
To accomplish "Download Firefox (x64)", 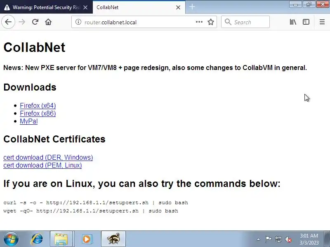I will tap(38, 105).
